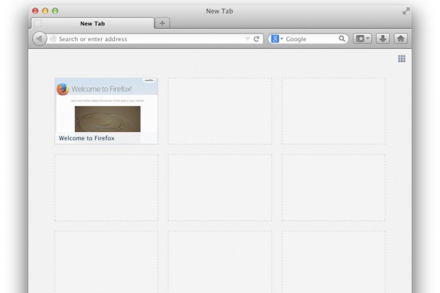Open the Downloads arrow button
The width and height of the screenshot is (440, 293).
383,39
